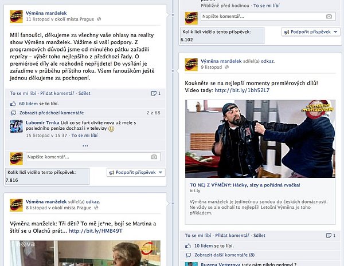
Task: Click Přidat komentář on 9 listopad post
Action: tap(232, 235)
